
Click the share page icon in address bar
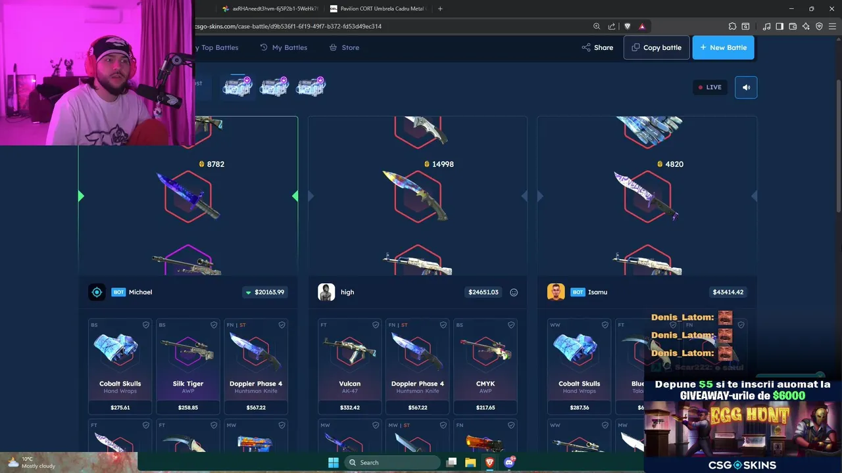[612, 26]
